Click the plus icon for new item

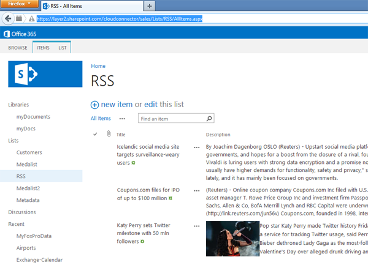tap(94, 105)
